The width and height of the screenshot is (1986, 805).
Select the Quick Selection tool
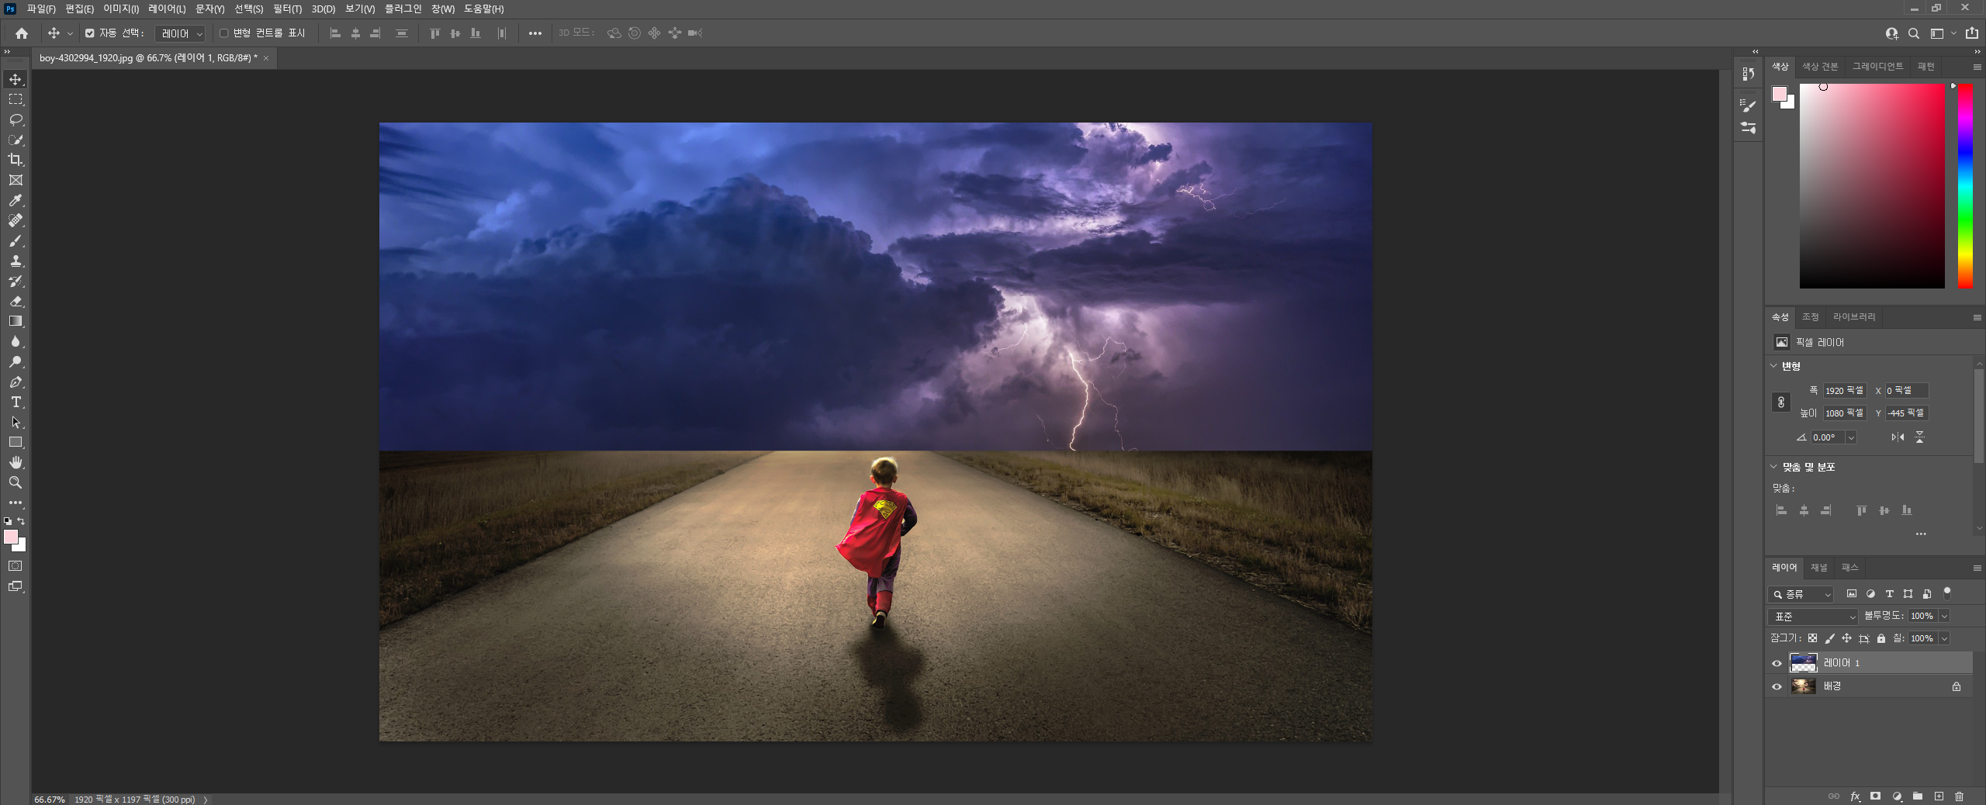coord(16,140)
